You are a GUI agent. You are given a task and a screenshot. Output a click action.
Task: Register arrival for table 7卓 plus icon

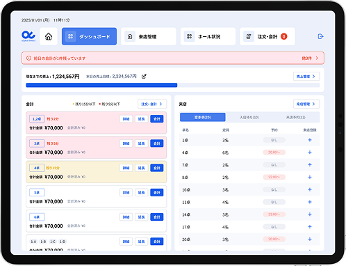(x=310, y=165)
